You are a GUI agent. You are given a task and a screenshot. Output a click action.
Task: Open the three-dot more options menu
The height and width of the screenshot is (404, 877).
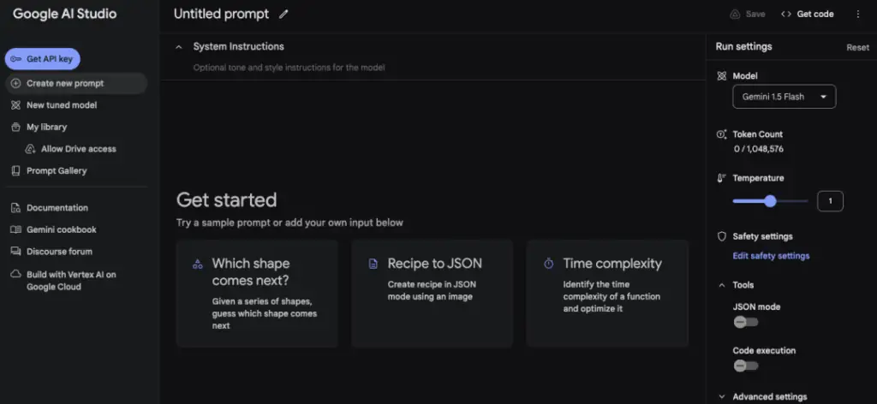pyautogui.click(x=857, y=14)
